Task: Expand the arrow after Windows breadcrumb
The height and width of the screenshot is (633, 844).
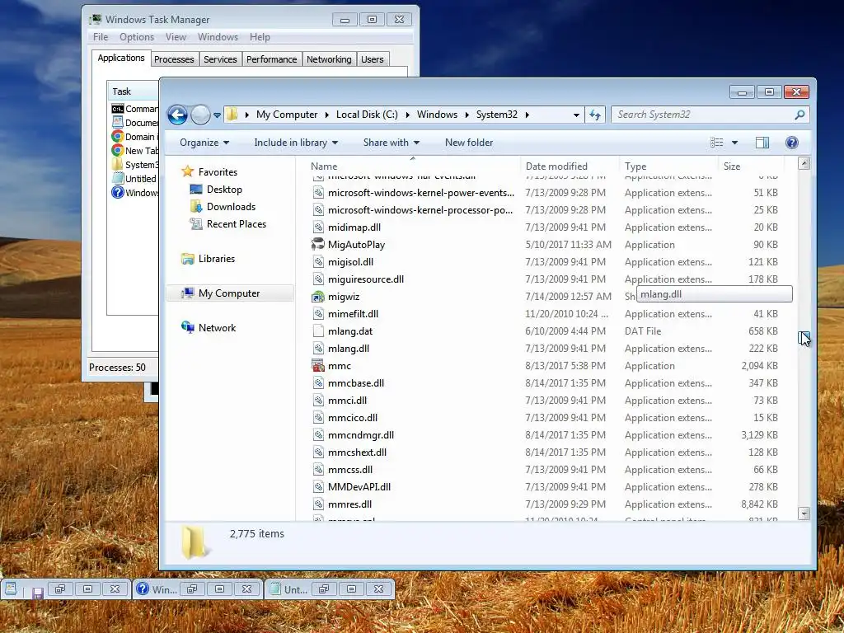Action: coord(467,115)
